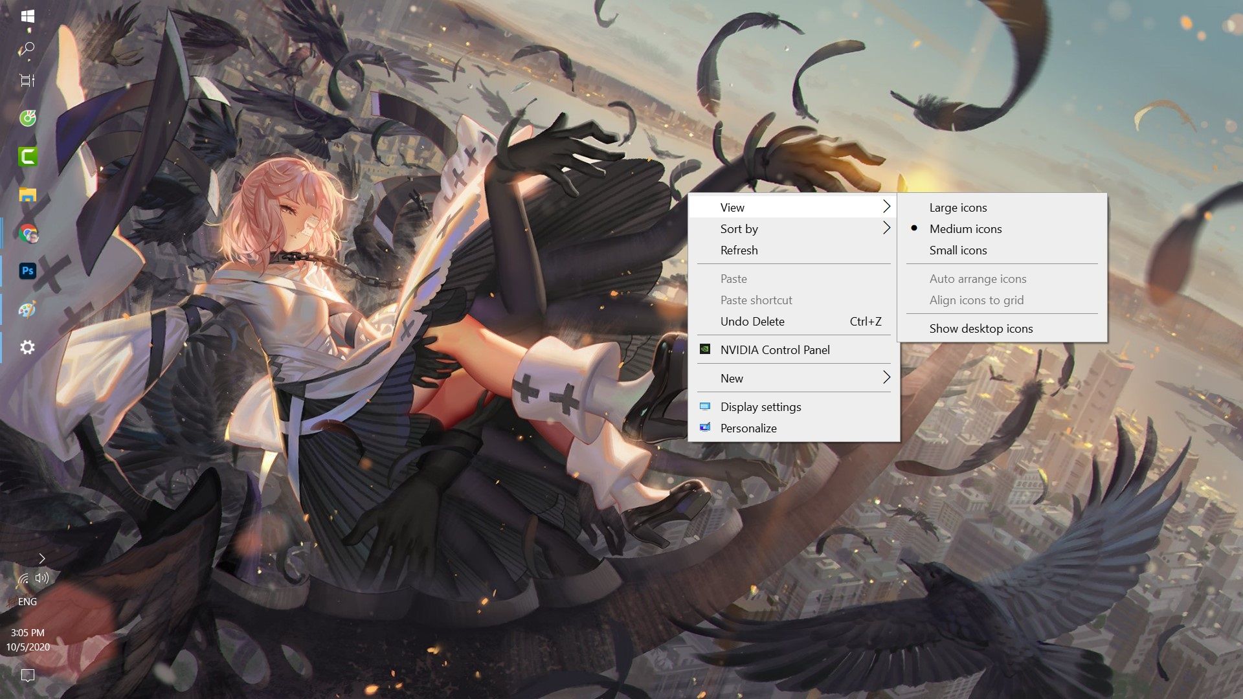Click the volume/speaker icon in taskbar
This screenshot has height=699, width=1243.
[x=41, y=578]
